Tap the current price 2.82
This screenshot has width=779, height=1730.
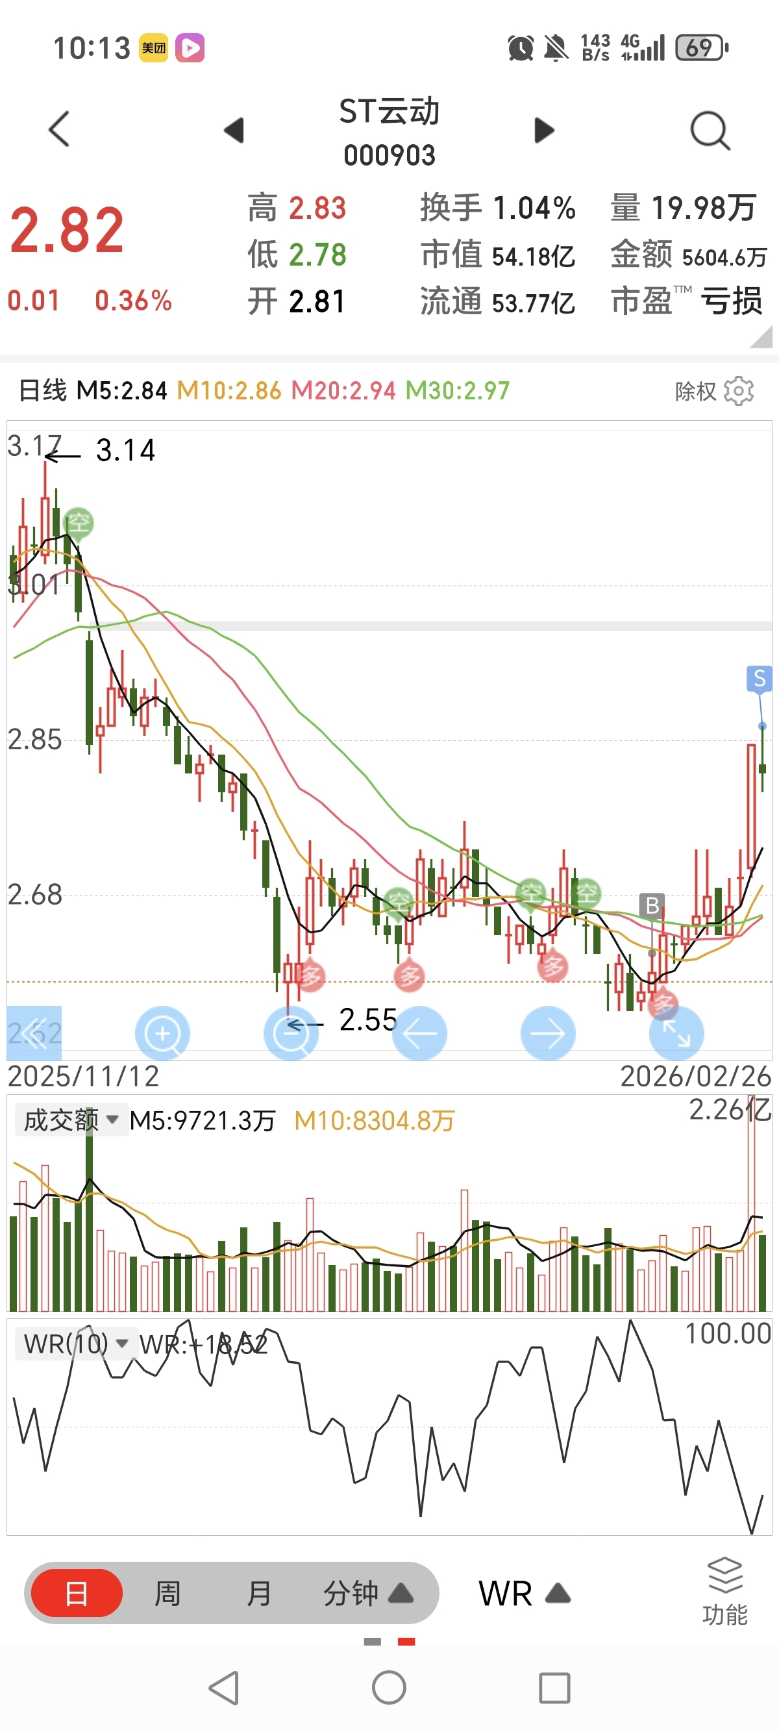pyautogui.click(x=67, y=231)
